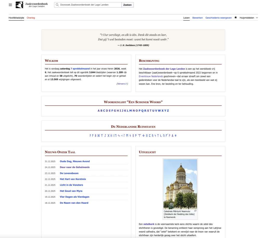Viewport: 266px width, 238px height.
Task: Open news item Het Goud van Myra
Action: 71,191
